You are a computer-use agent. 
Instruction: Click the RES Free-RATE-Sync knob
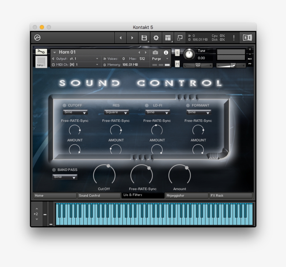click(116, 130)
